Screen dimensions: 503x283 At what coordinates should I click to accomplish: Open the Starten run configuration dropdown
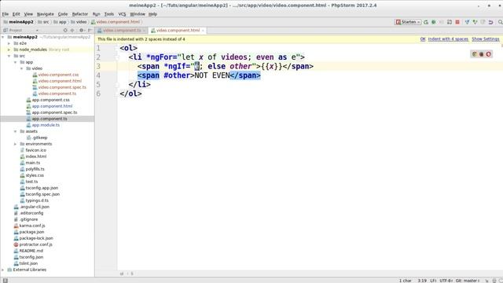click(x=408, y=22)
